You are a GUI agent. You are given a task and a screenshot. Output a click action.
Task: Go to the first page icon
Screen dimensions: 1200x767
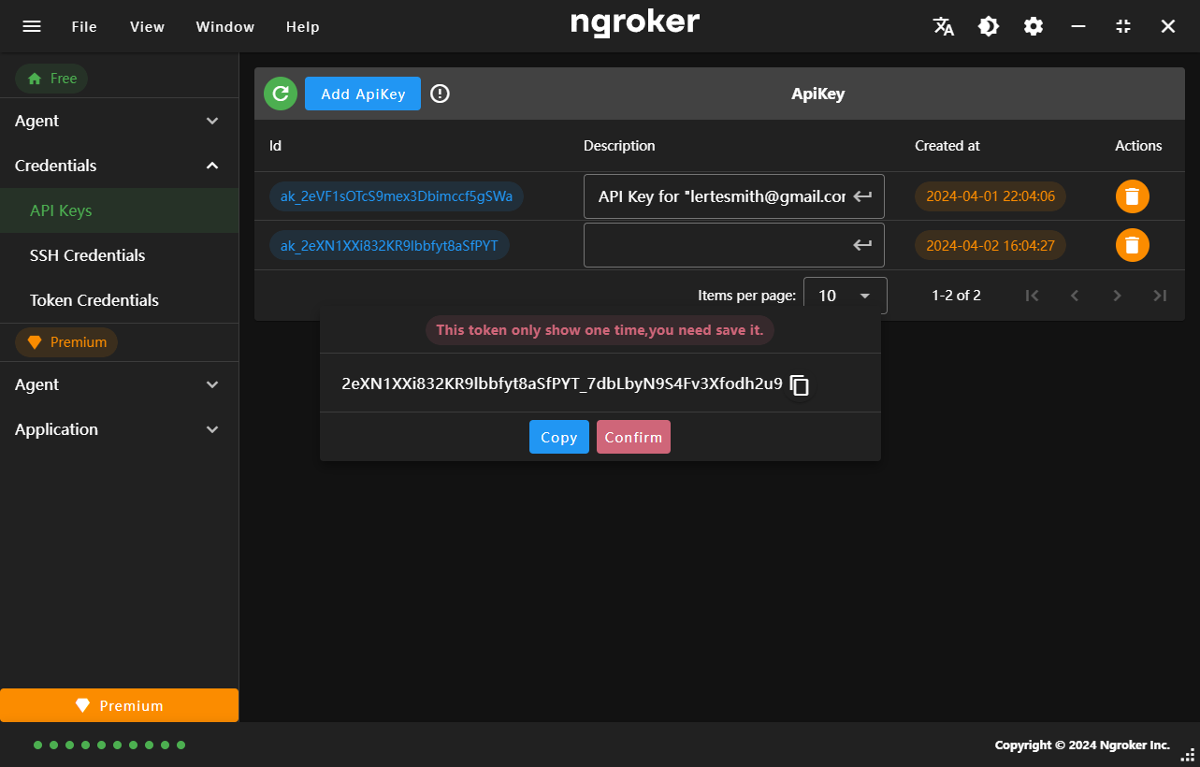pyautogui.click(x=1032, y=296)
